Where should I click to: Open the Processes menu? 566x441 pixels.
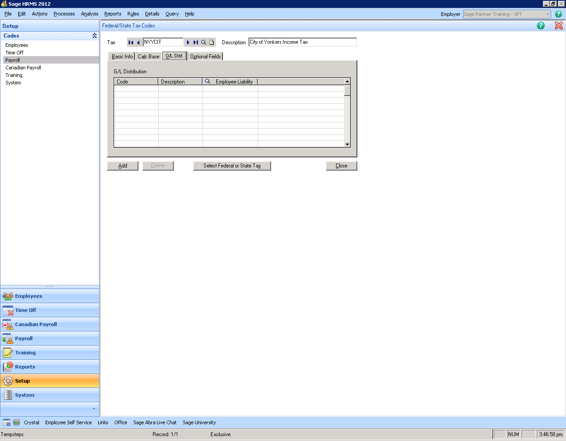(x=64, y=14)
